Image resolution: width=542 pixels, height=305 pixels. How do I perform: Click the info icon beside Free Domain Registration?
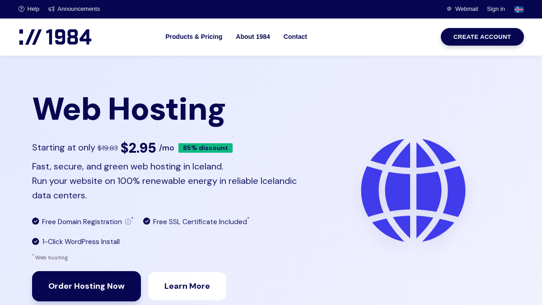coord(128,222)
